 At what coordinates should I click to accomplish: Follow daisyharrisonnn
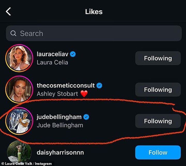pos(158,152)
